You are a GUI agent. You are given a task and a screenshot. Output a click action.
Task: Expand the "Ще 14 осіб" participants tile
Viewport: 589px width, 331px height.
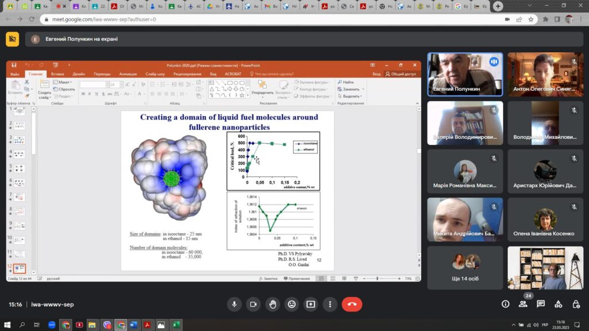(465, 268)
